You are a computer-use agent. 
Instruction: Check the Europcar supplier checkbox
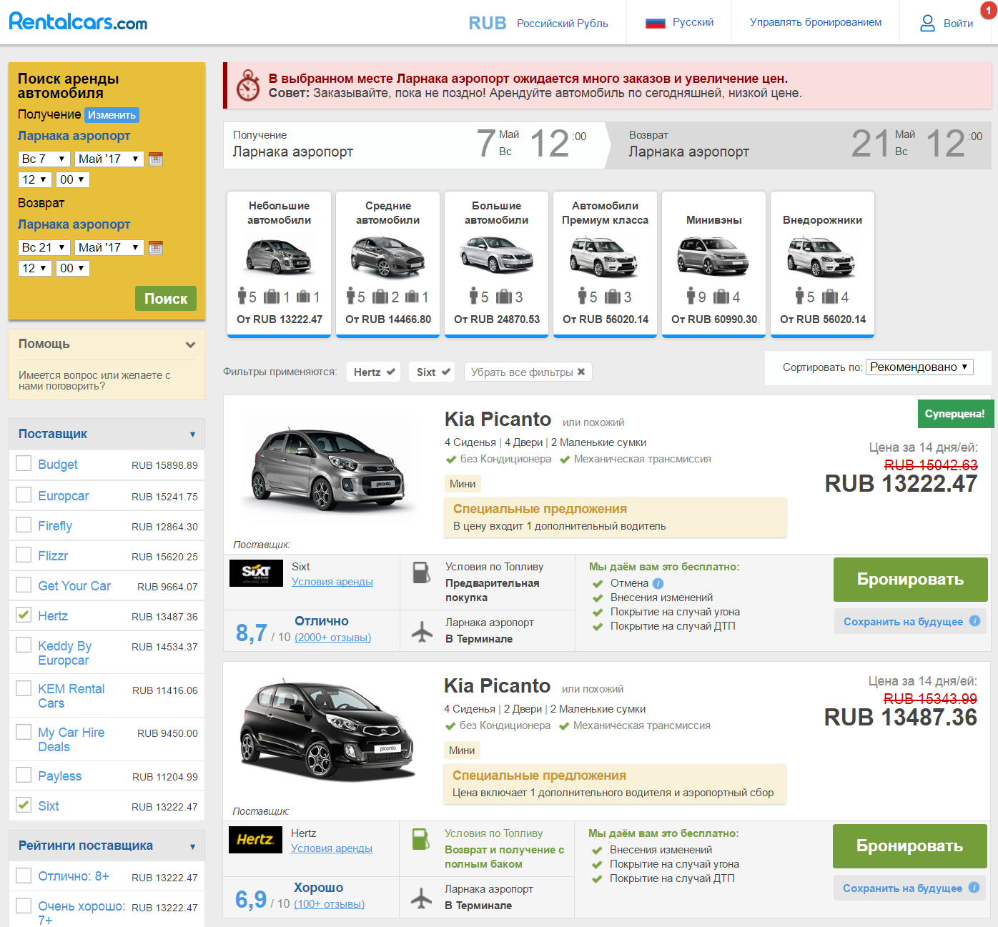24,495
